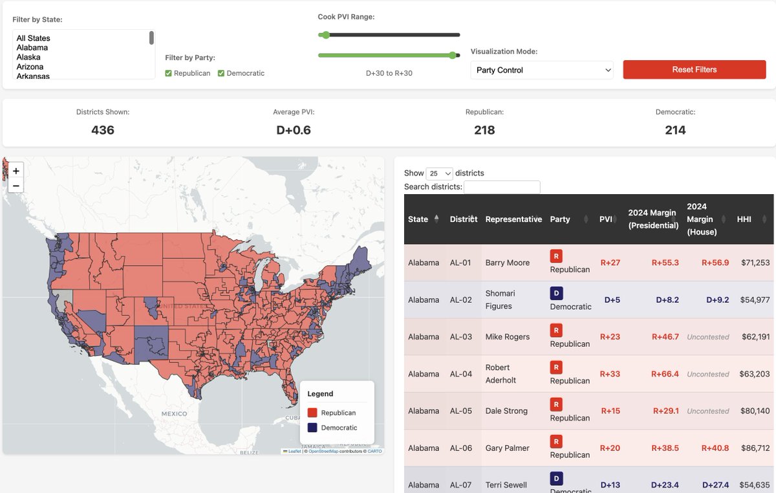Click the Republican party badge for Barry Moore

[x=556, y=256]
